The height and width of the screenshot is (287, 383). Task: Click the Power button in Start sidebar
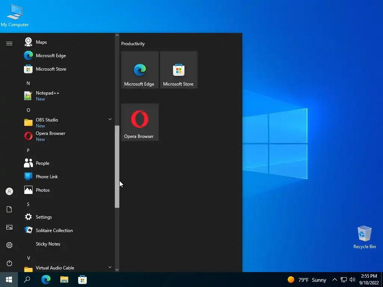tap(9, 263)
